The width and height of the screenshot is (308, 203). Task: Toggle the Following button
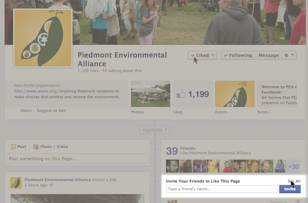[238, 55]
